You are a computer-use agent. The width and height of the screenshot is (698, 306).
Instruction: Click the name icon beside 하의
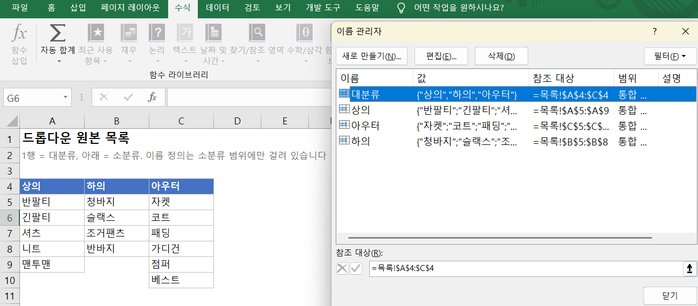pos(344,141)
